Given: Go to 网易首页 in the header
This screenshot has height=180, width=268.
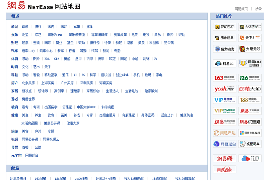Looking at the screenshot, I should pos(241,9).
